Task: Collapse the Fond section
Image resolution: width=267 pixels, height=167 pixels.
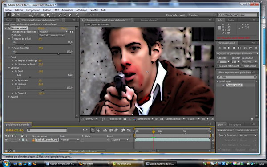Action: coord(9,57)
